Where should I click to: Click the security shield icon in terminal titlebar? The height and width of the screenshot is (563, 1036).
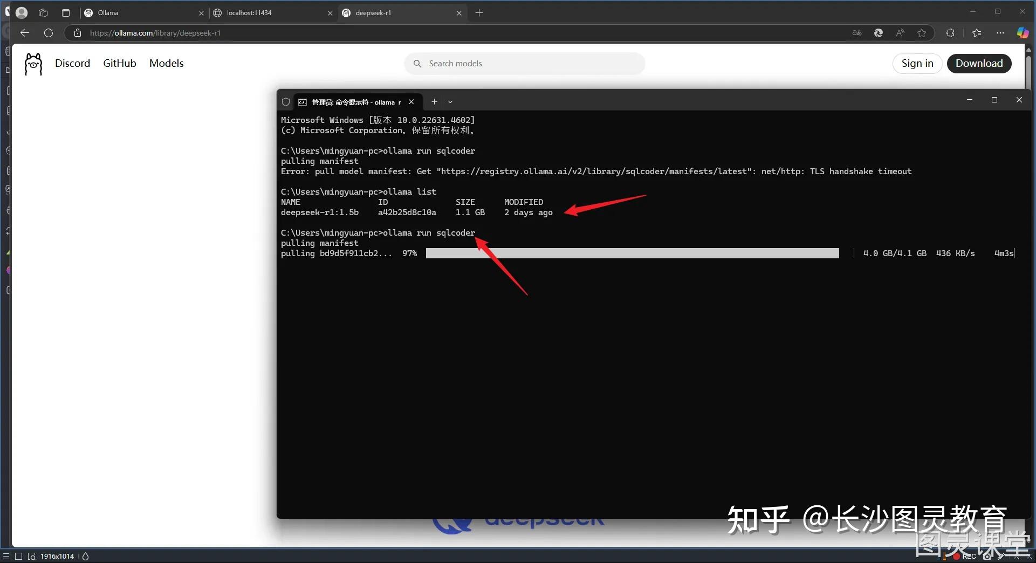point(286,102)
